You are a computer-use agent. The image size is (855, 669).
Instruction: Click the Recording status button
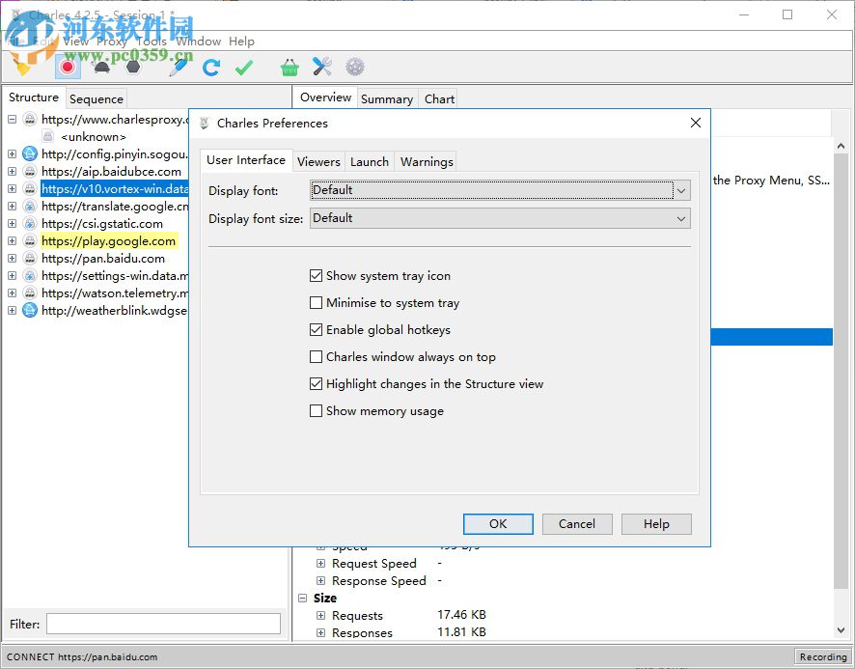823,656
